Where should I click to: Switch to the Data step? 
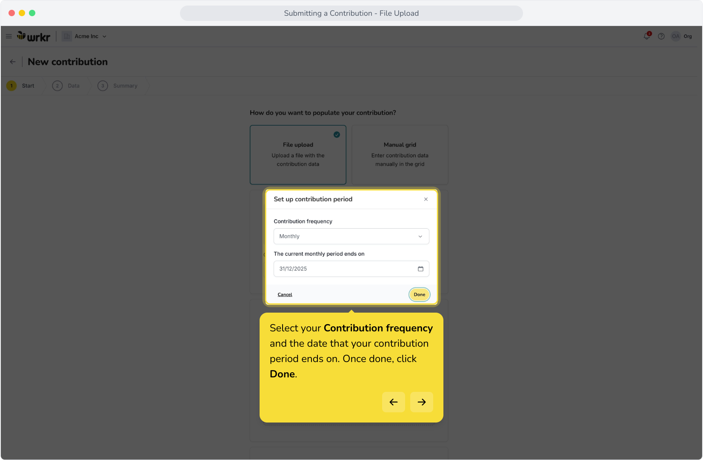[x=66, y=86]
